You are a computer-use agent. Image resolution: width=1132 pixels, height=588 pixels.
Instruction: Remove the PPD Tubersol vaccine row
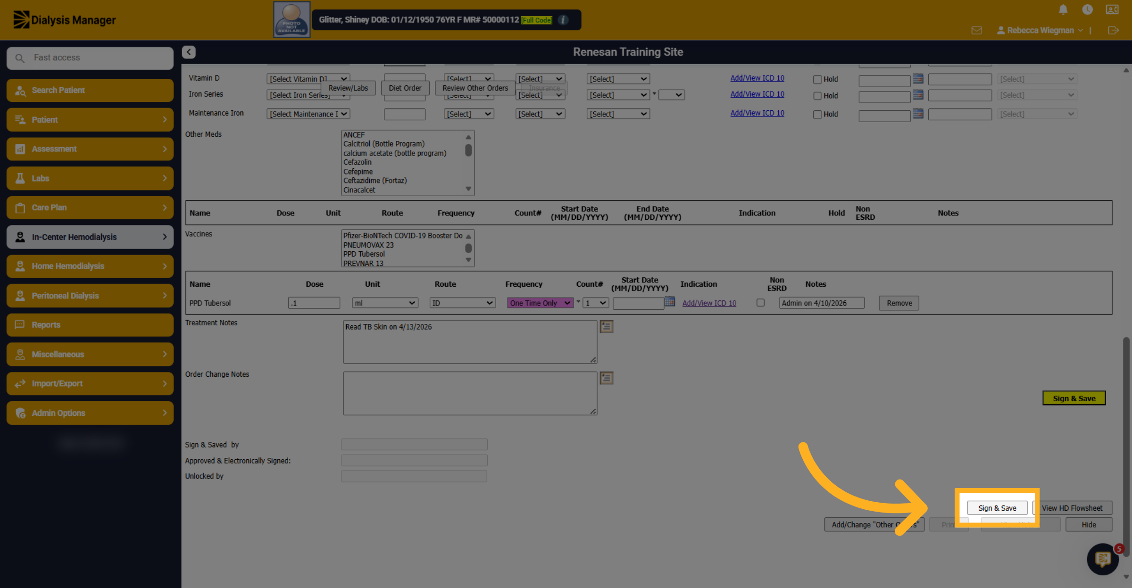point(899,303)
